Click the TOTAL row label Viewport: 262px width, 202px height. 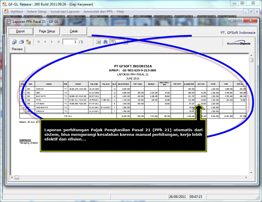68,116
